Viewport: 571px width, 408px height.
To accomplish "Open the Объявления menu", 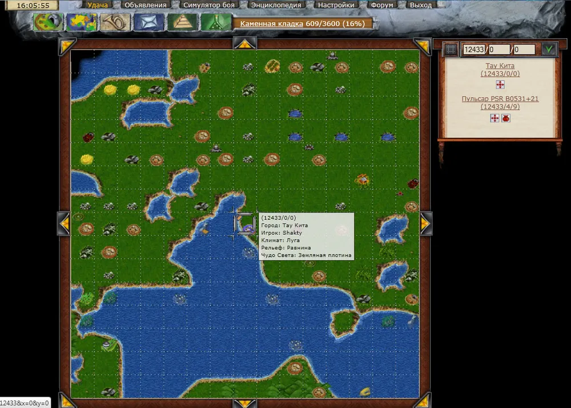I will click(x=145, y=5).
